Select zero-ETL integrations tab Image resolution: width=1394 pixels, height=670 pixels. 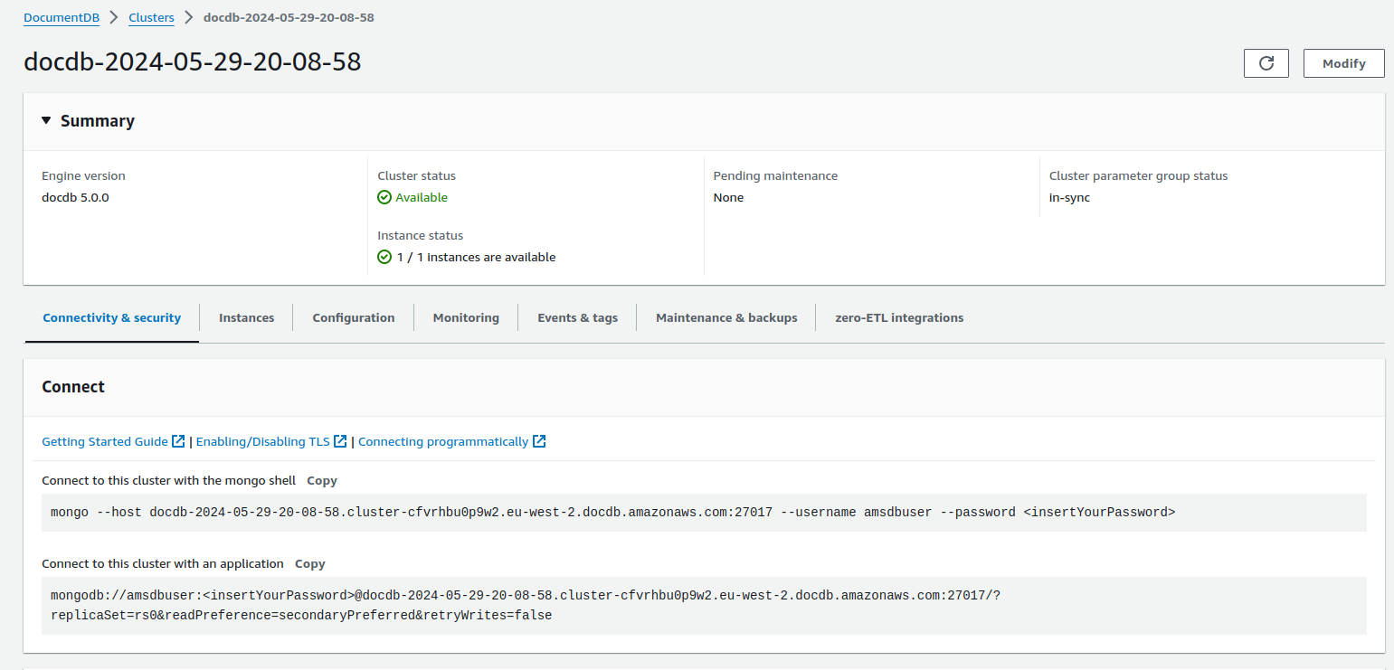899,317
